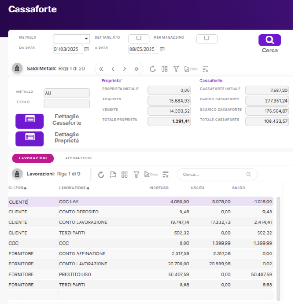Enable the Dettagliato checkbox
Viewport: 293px width, 304px height.
click(x=139, y=39)
